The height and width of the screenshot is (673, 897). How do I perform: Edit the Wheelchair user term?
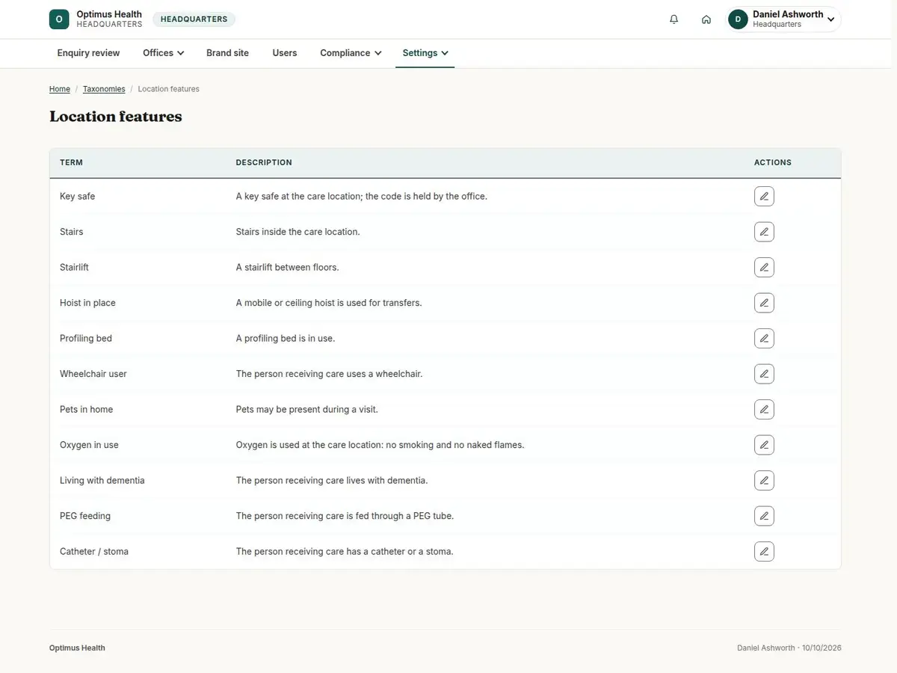(764, 374)
